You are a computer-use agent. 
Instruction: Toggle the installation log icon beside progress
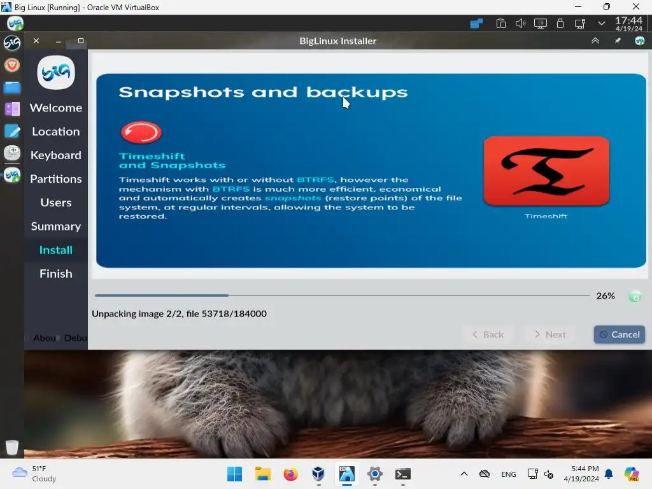pos(635,296)
